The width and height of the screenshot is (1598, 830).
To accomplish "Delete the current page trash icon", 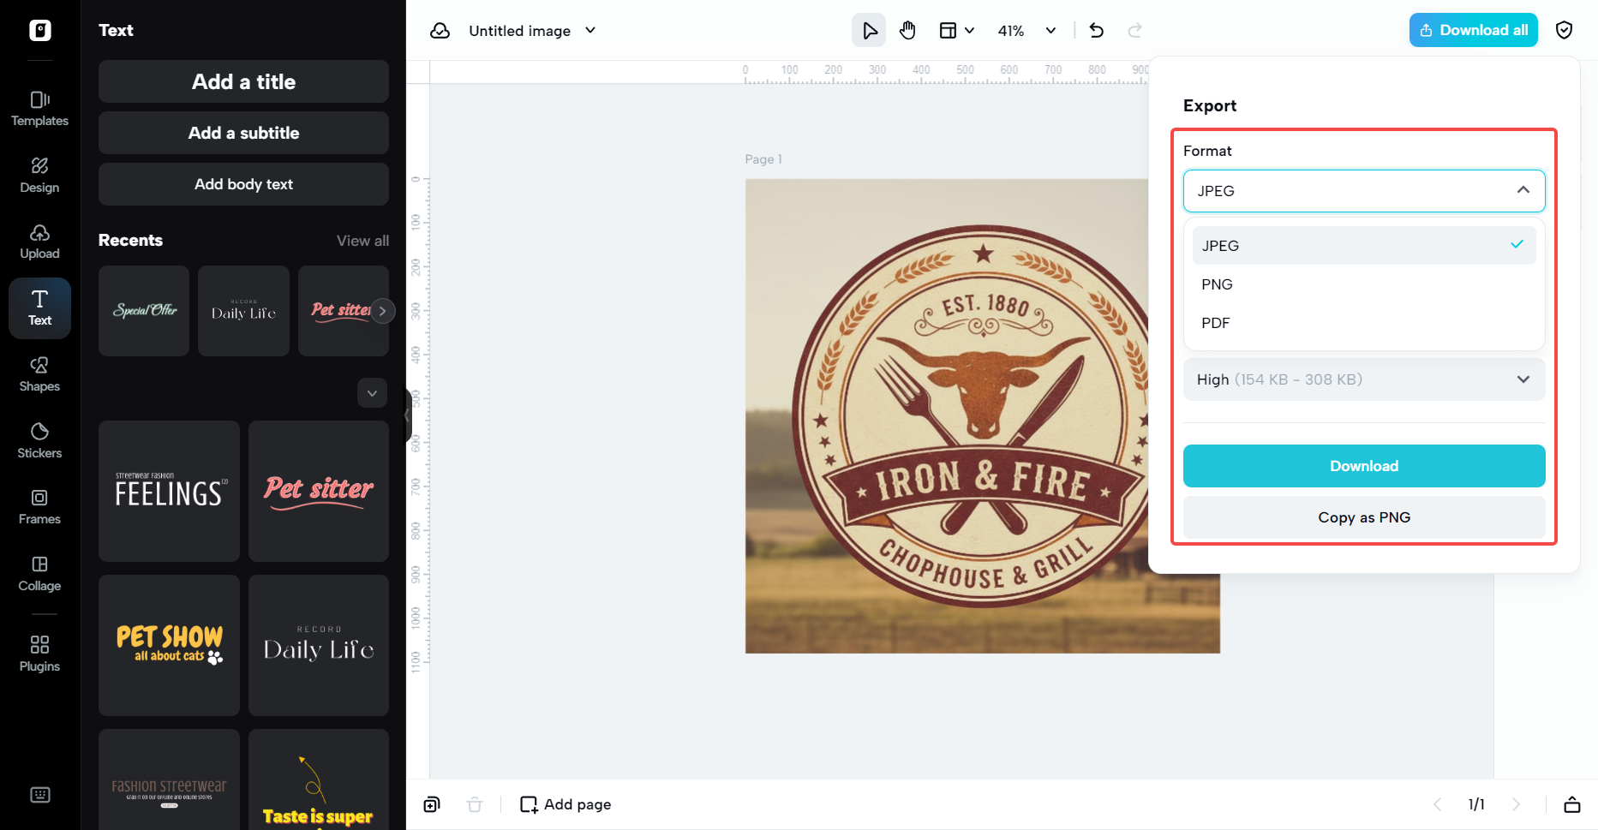I will (x=475, y=804).
